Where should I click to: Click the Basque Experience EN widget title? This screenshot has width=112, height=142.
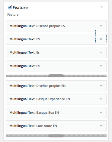[40, 99]
